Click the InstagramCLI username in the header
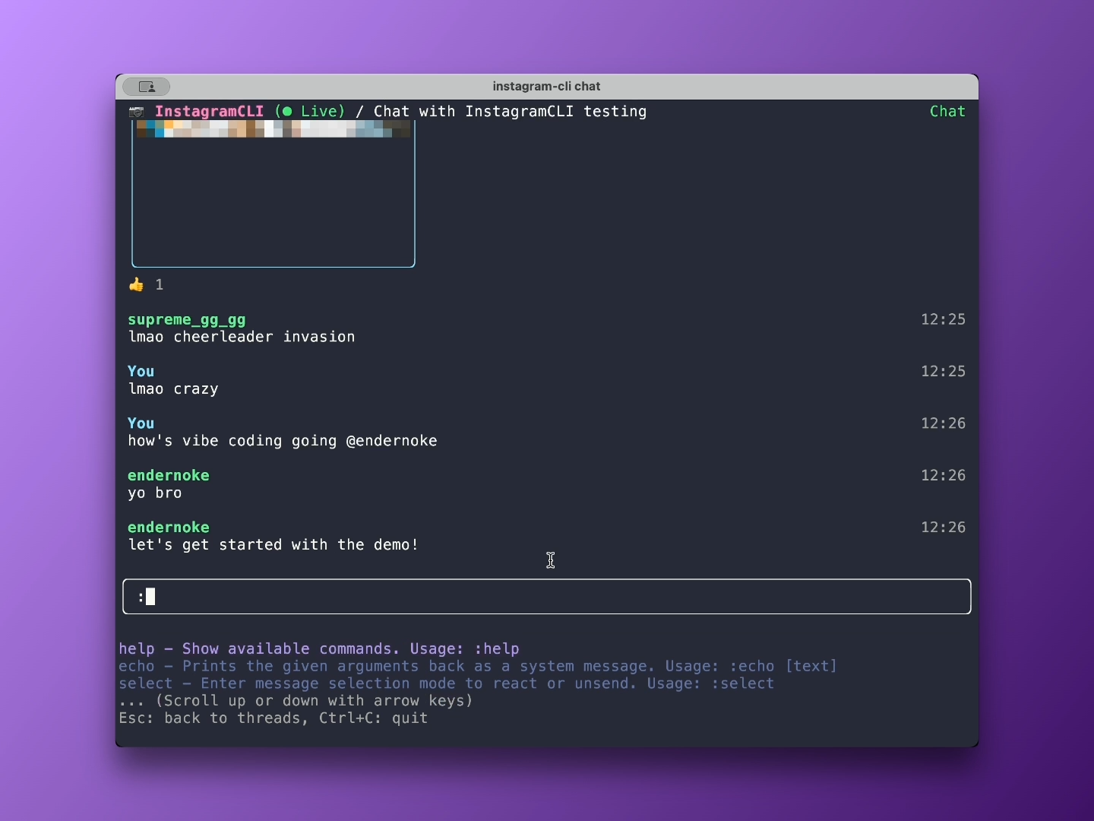 click(x=209, y=111)
